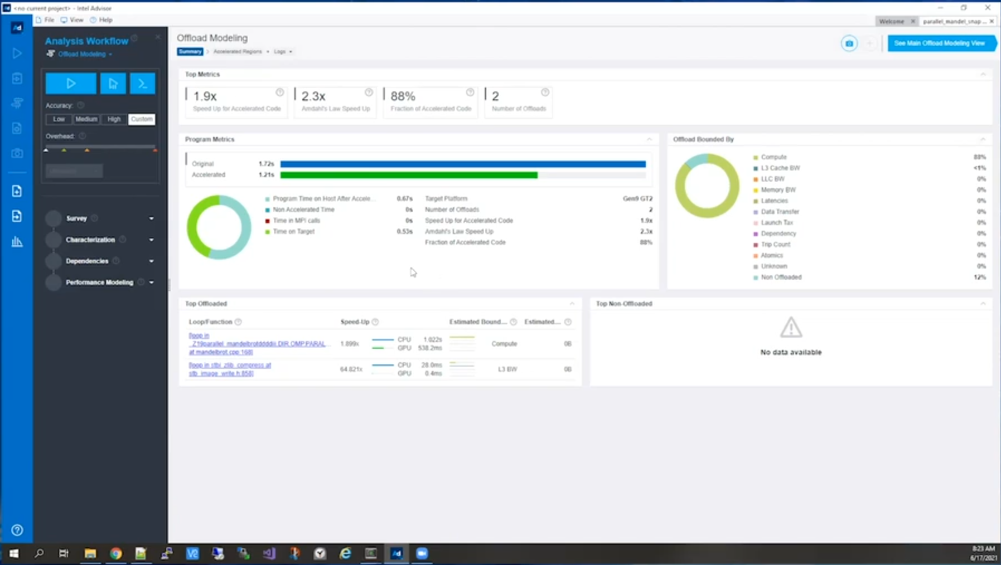Open Chrome from the taskbar

pos(115,553)
